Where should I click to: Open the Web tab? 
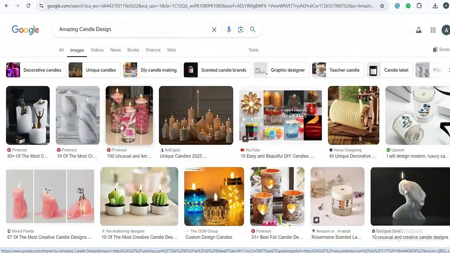172,50
